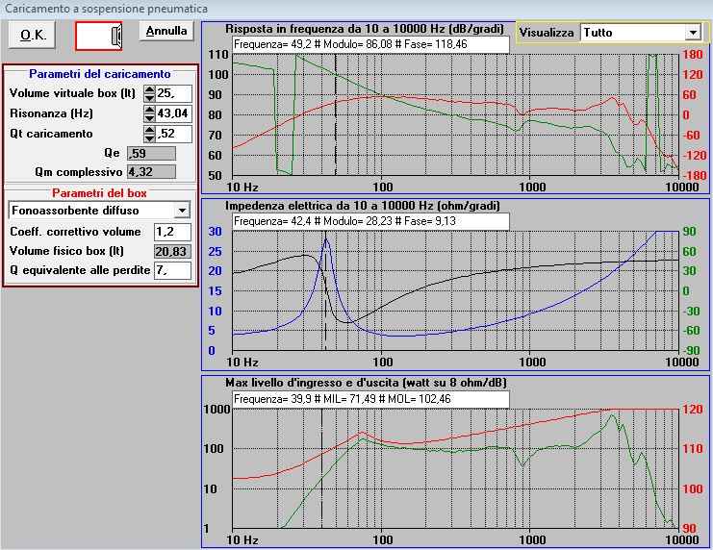Viewport: 713px width, 550px height.
Task: Click the Q equivalente alle perdite field
Action: (173, 270)
